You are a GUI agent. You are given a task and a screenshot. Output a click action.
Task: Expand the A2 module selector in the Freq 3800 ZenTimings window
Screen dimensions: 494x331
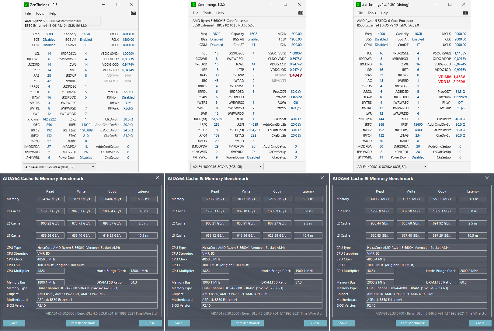pos(227,167)
